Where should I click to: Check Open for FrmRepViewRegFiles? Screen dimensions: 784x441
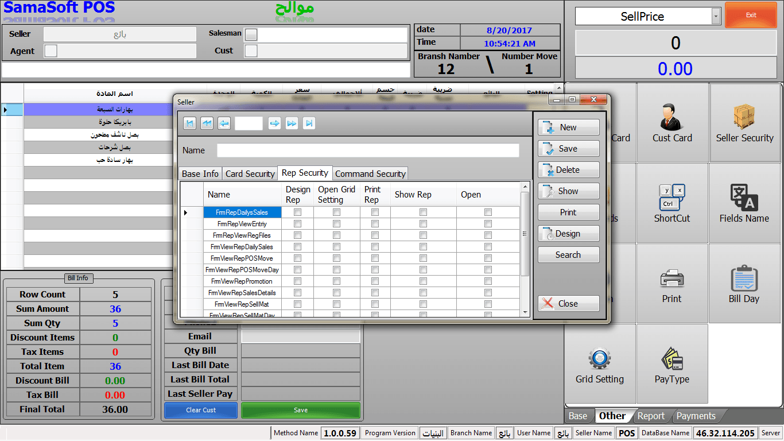tap(488, 235)
